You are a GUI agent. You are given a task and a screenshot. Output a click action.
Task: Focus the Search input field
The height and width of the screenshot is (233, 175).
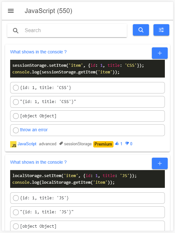(x=67, y=31)
